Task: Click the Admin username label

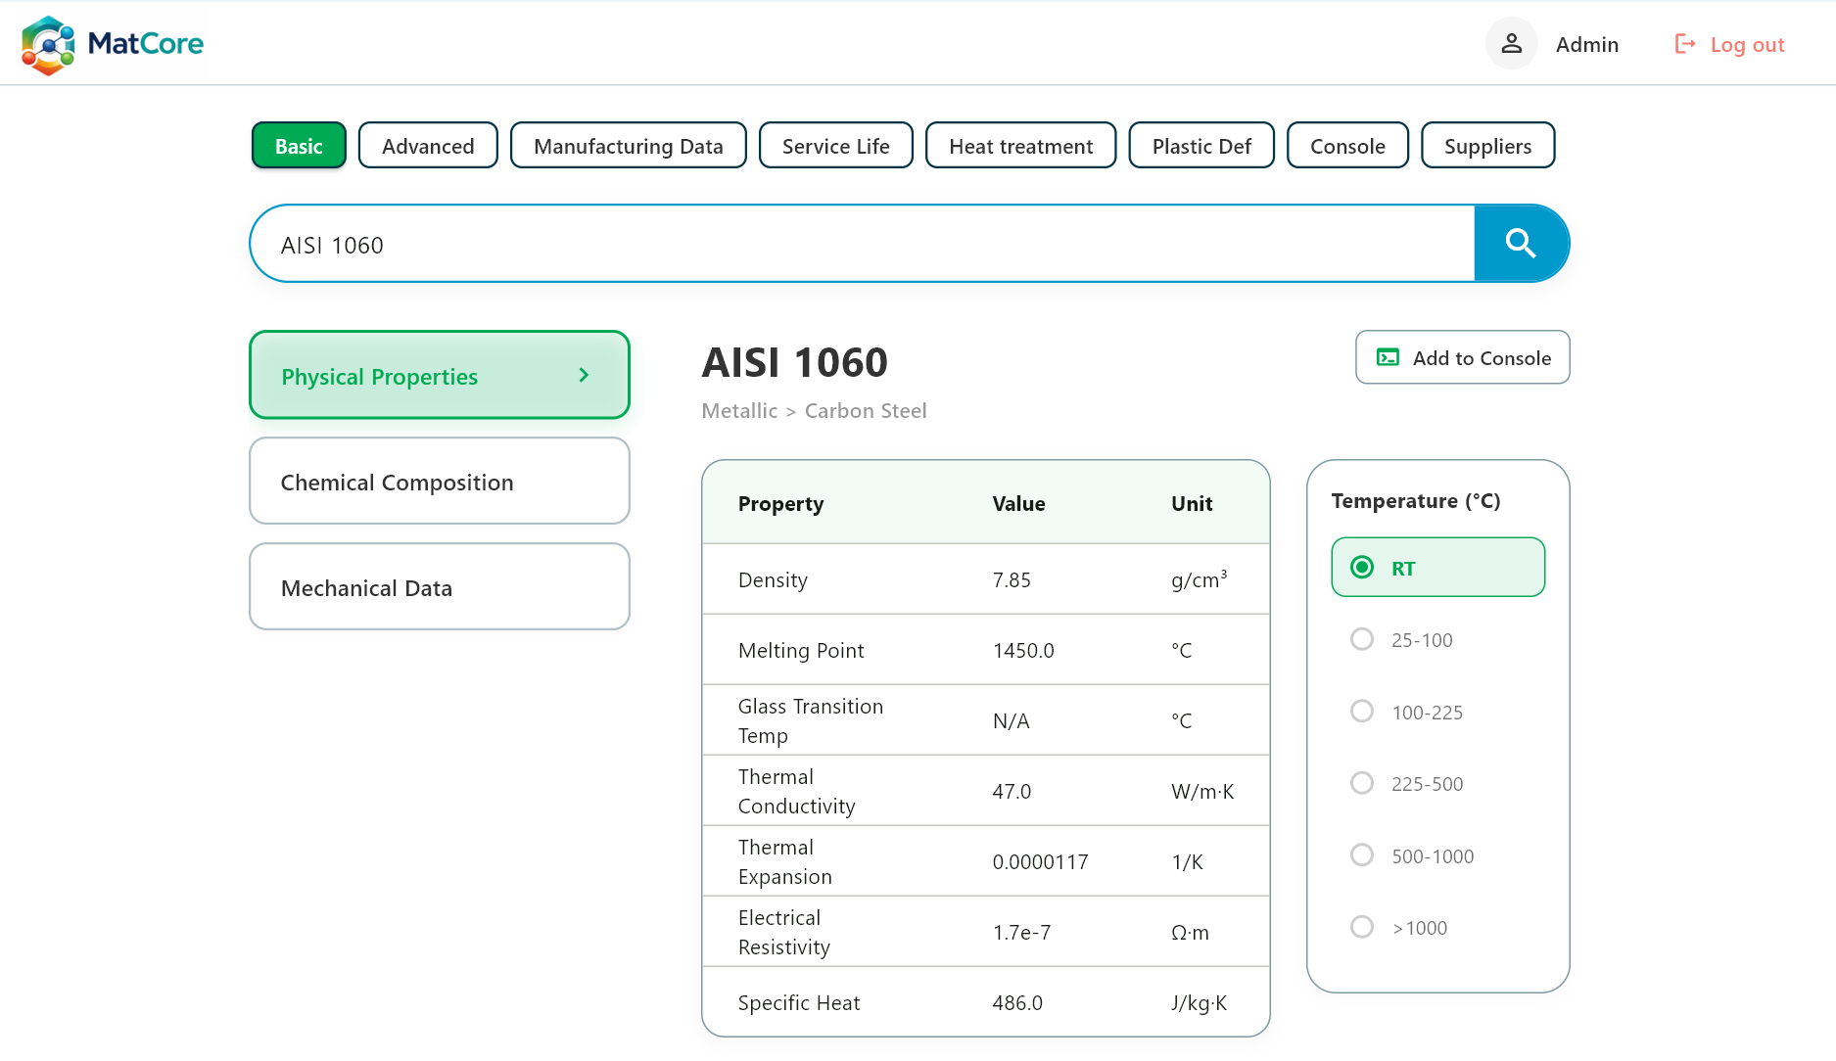Action: pyautogui.click(x=1586, y=45)
